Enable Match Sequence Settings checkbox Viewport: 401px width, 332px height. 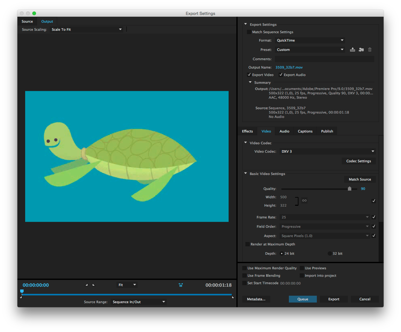249,32
